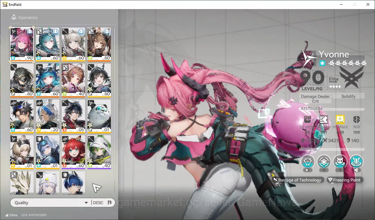The height and width of the screenshot is (220, 375).
Task: Open the teal-filled ultimate skill icon
Action: pos(356,161)
